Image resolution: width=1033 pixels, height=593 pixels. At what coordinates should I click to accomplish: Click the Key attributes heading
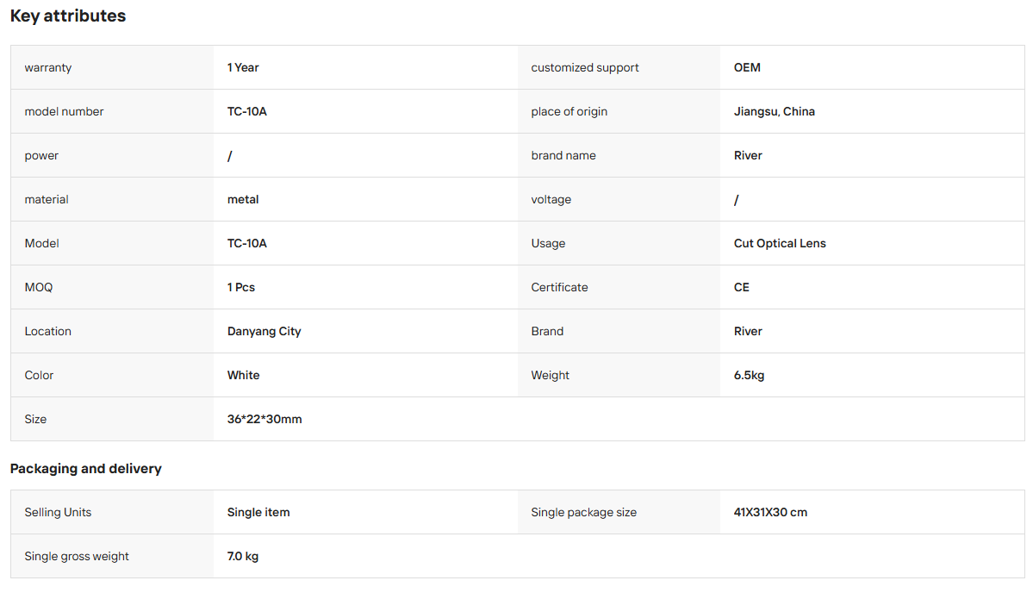point(68,16)
